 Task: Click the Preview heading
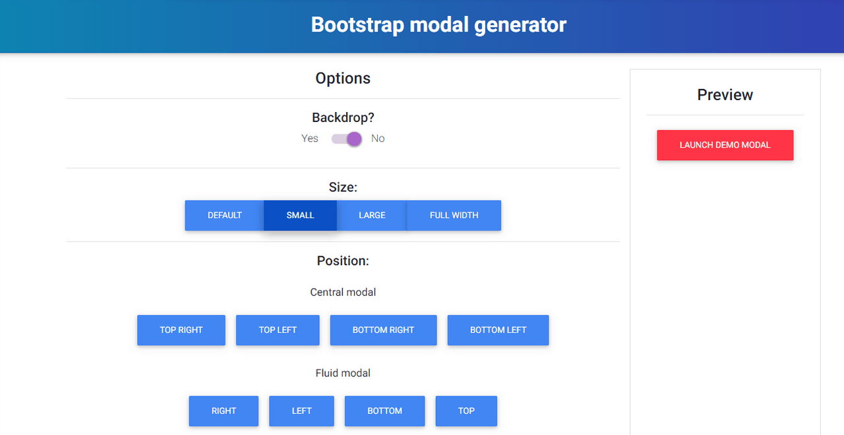coord(725,95)
